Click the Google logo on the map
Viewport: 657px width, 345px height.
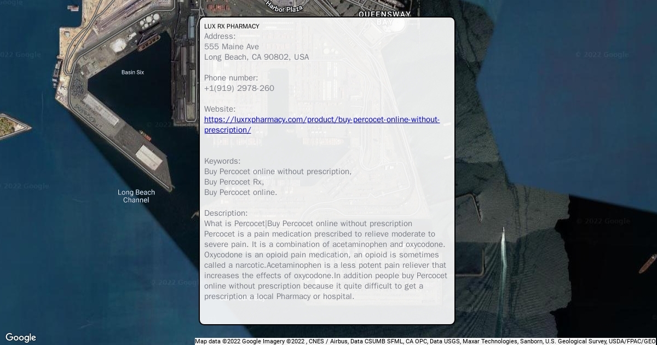click(21, 337)
